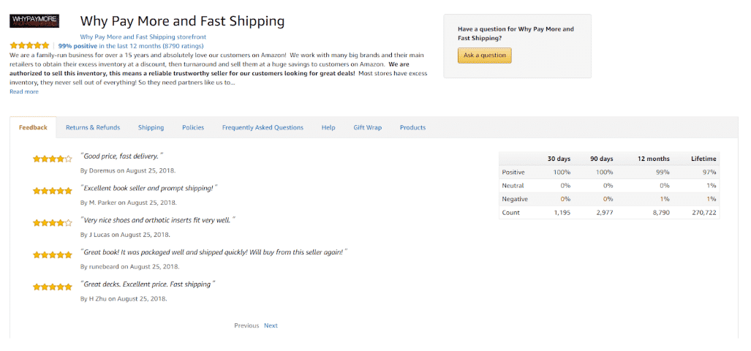
Task: Switch to the Products tab
Action: 412,127
